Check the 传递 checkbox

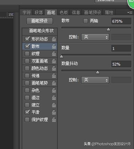[27, 76]
